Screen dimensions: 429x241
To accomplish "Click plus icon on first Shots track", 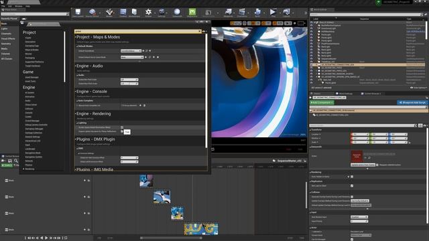I will pyautogui.click(x=84, y=180).
